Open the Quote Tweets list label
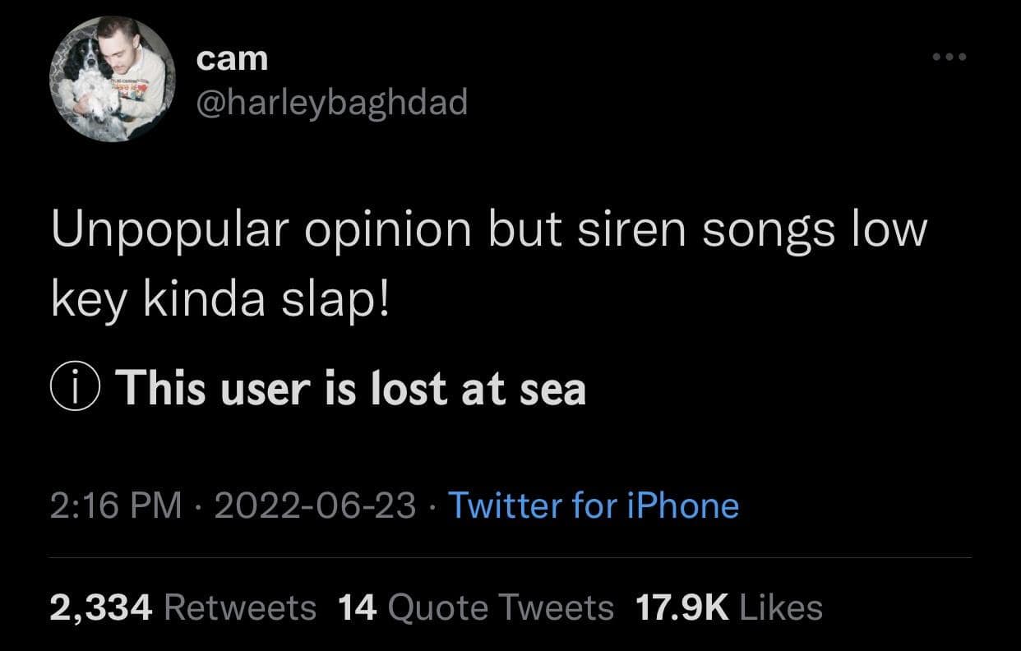Screen dimensions: 1021x651 pos(500,607)
